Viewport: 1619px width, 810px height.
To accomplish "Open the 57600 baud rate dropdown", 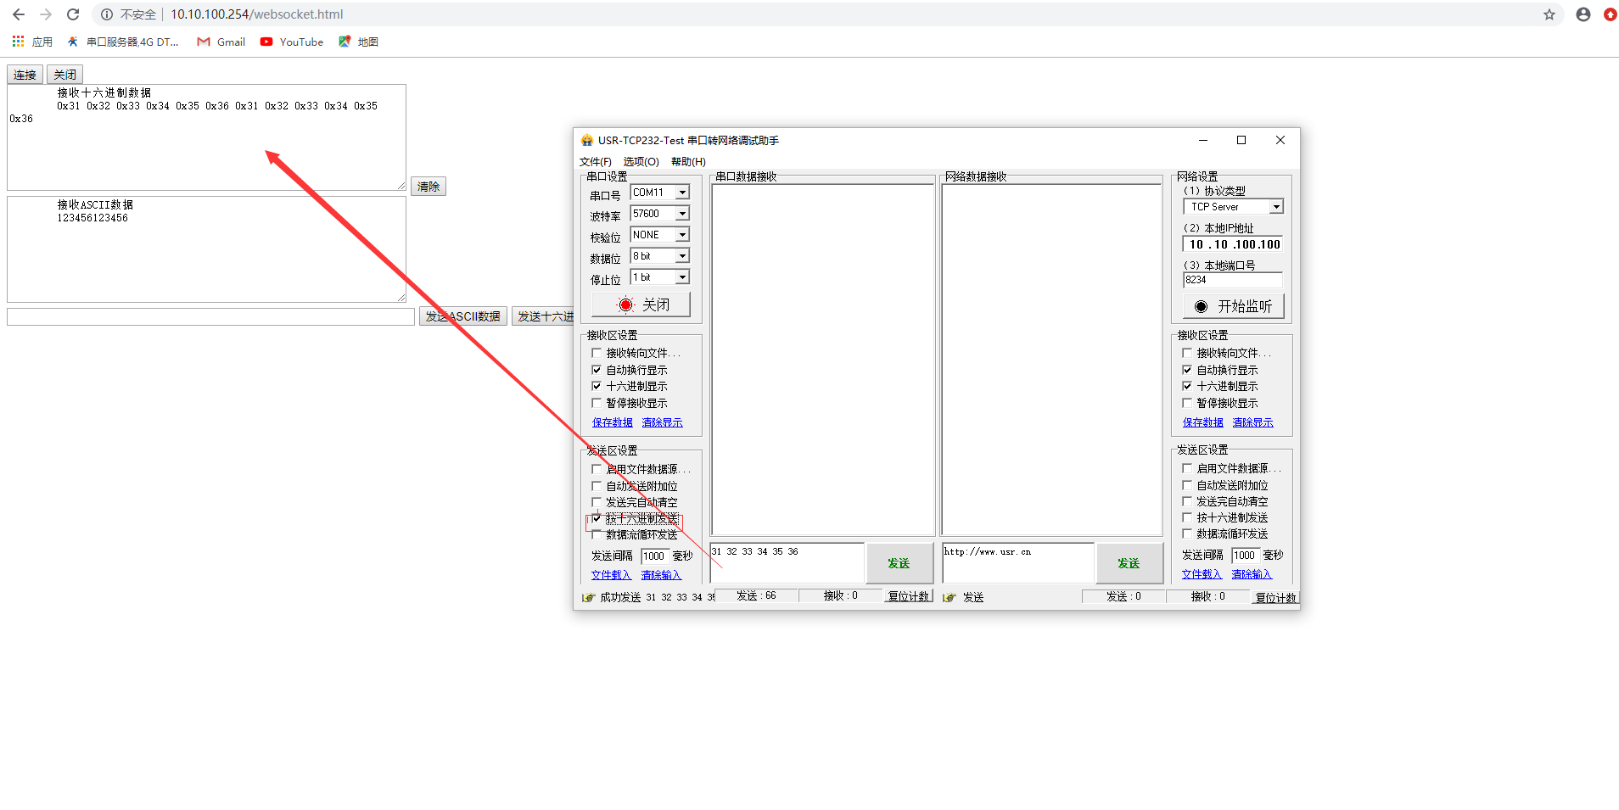I will pyautogui.click(x=682, y=214).
